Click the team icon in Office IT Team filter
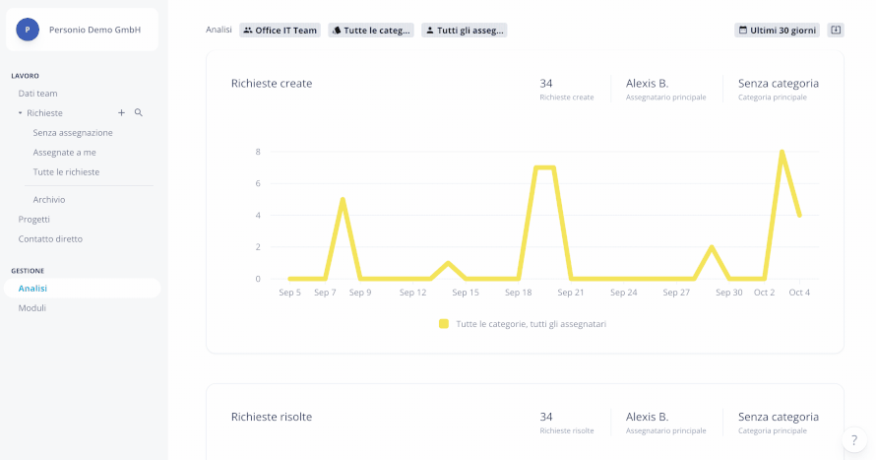 point(248,31)
